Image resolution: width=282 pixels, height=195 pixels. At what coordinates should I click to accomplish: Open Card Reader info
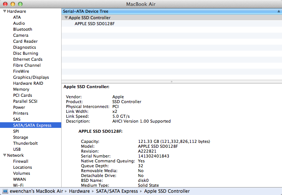pyautogui.click(x=26, y=41)
